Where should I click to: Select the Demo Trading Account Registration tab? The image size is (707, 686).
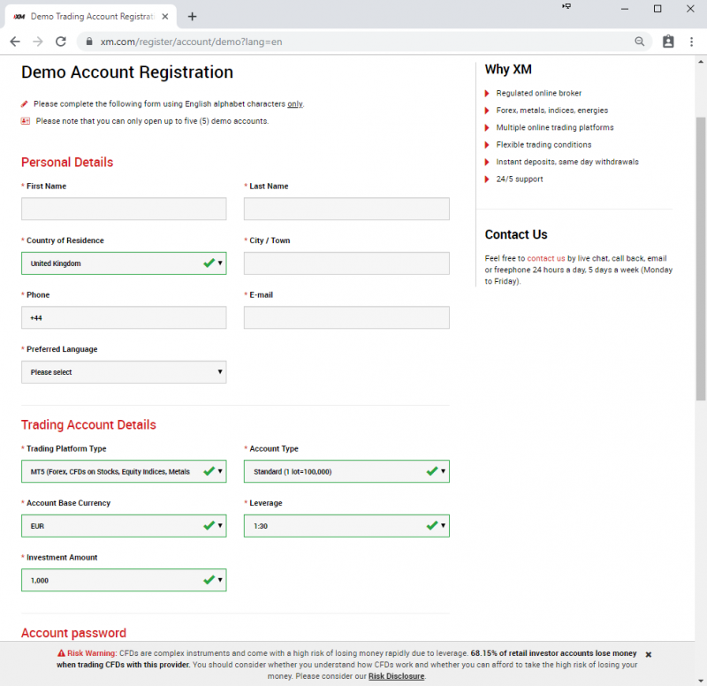coord(91,17)
